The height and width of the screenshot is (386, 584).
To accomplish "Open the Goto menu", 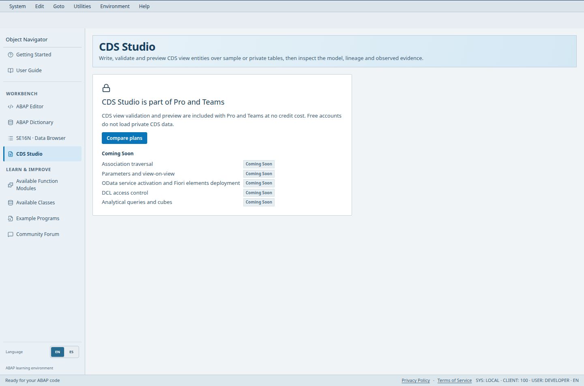I will click(59, 6).
